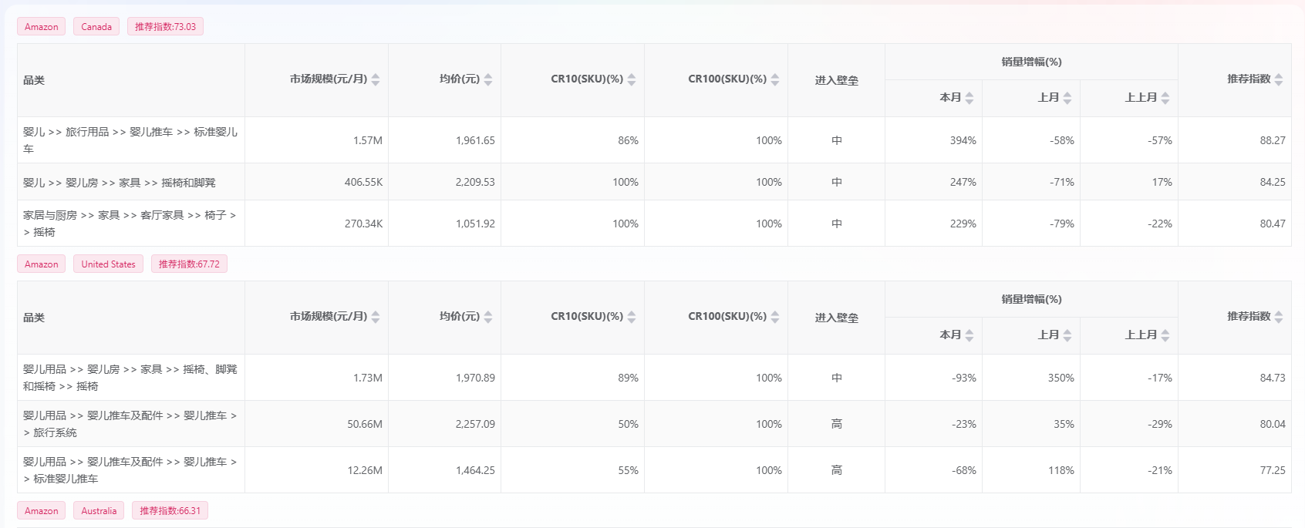The image size is (1305, 528).
Task: Click the 推荐指数:67.72 badge
Action: click(x=189, y=264)
